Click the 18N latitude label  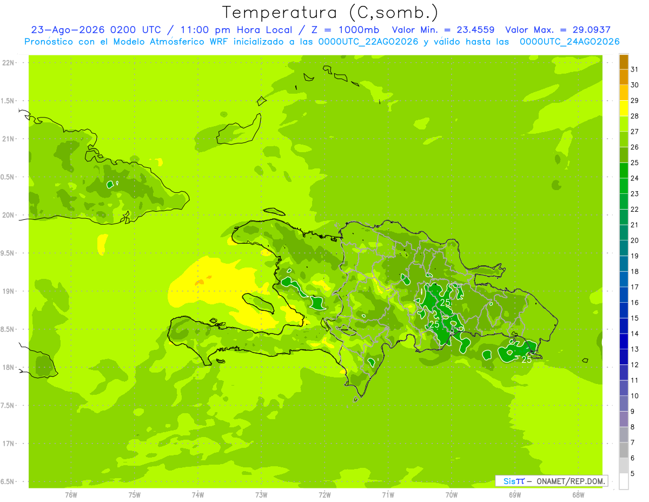click(9, 368)
